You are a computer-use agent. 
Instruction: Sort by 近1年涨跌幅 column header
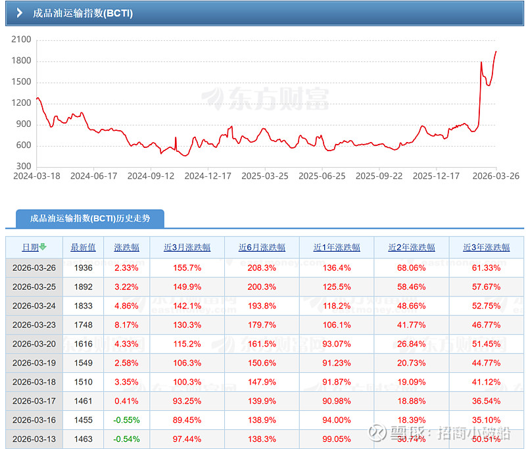(x=337, y=247)
